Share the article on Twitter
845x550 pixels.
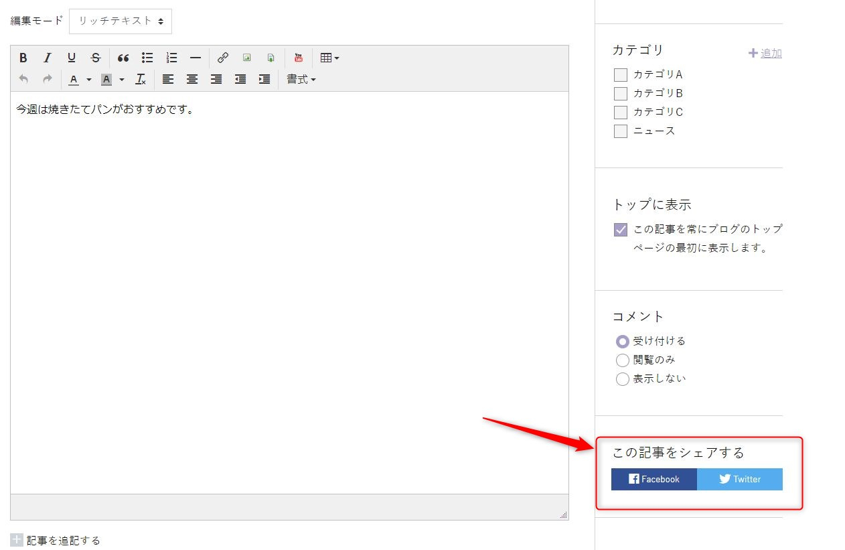click(740, 479)
